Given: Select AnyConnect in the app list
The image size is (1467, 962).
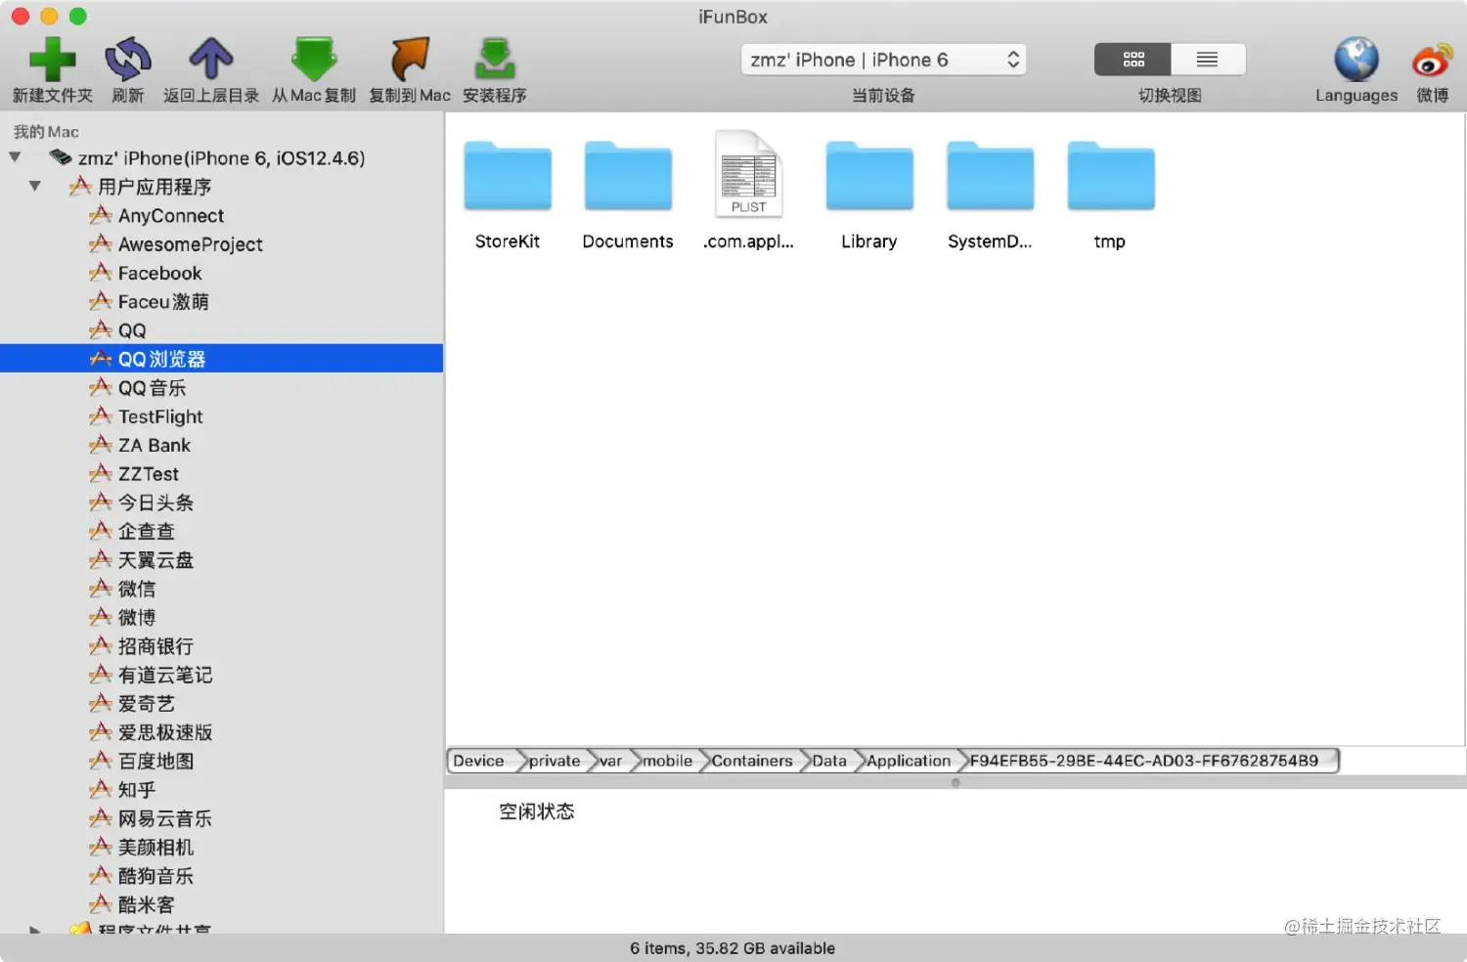Looking at the screenshot, I should (171, 215).
